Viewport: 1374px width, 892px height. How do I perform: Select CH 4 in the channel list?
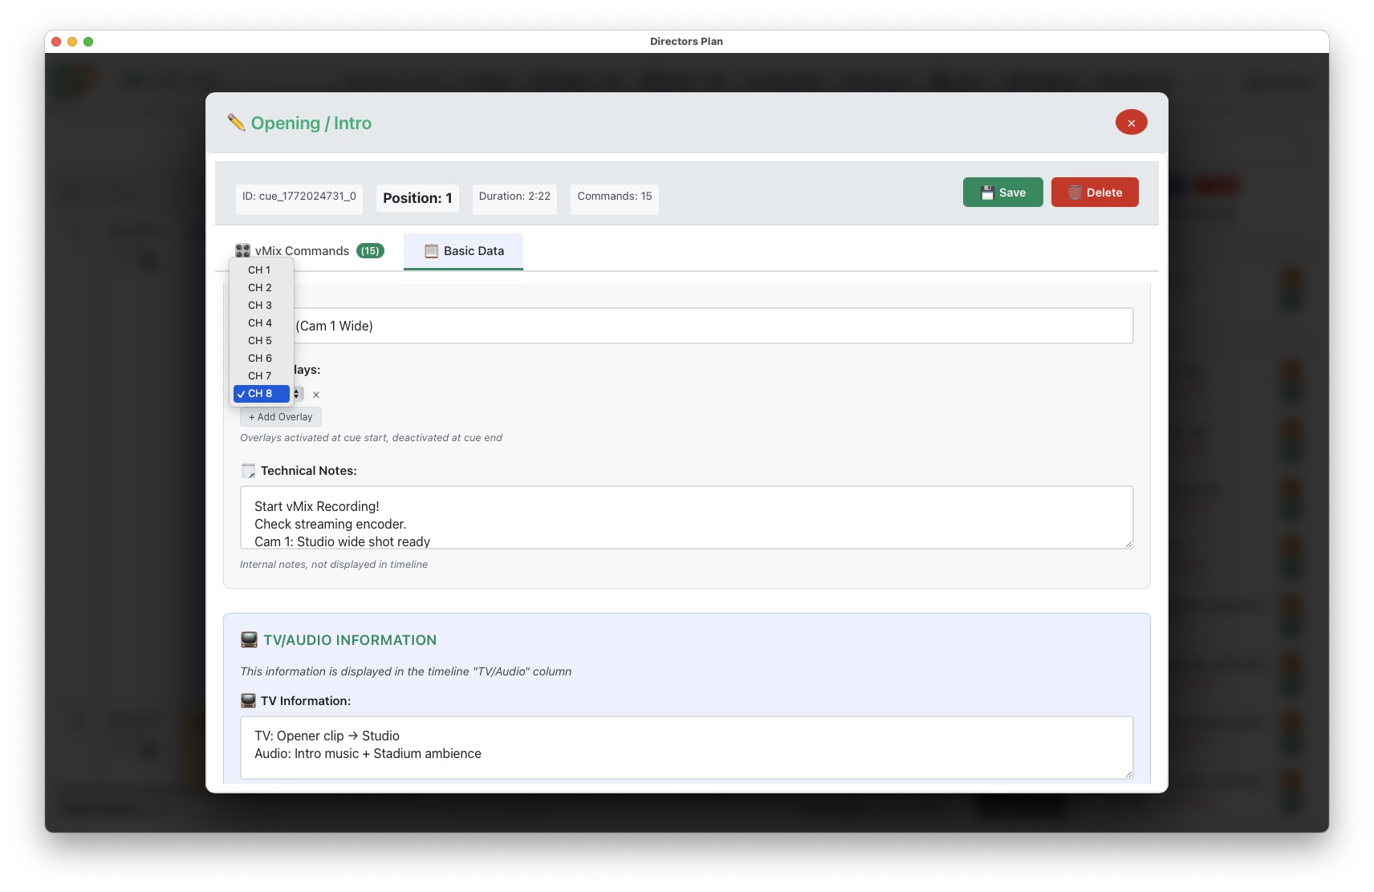[260, 323]
